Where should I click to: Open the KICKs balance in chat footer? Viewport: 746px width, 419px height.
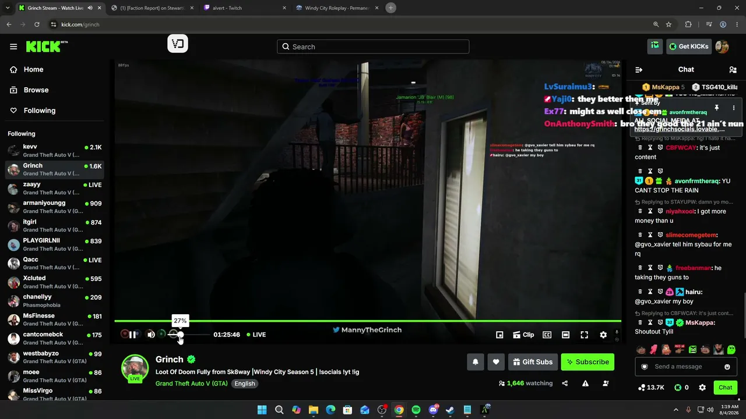pyautogui.click(x=682, y=388)
